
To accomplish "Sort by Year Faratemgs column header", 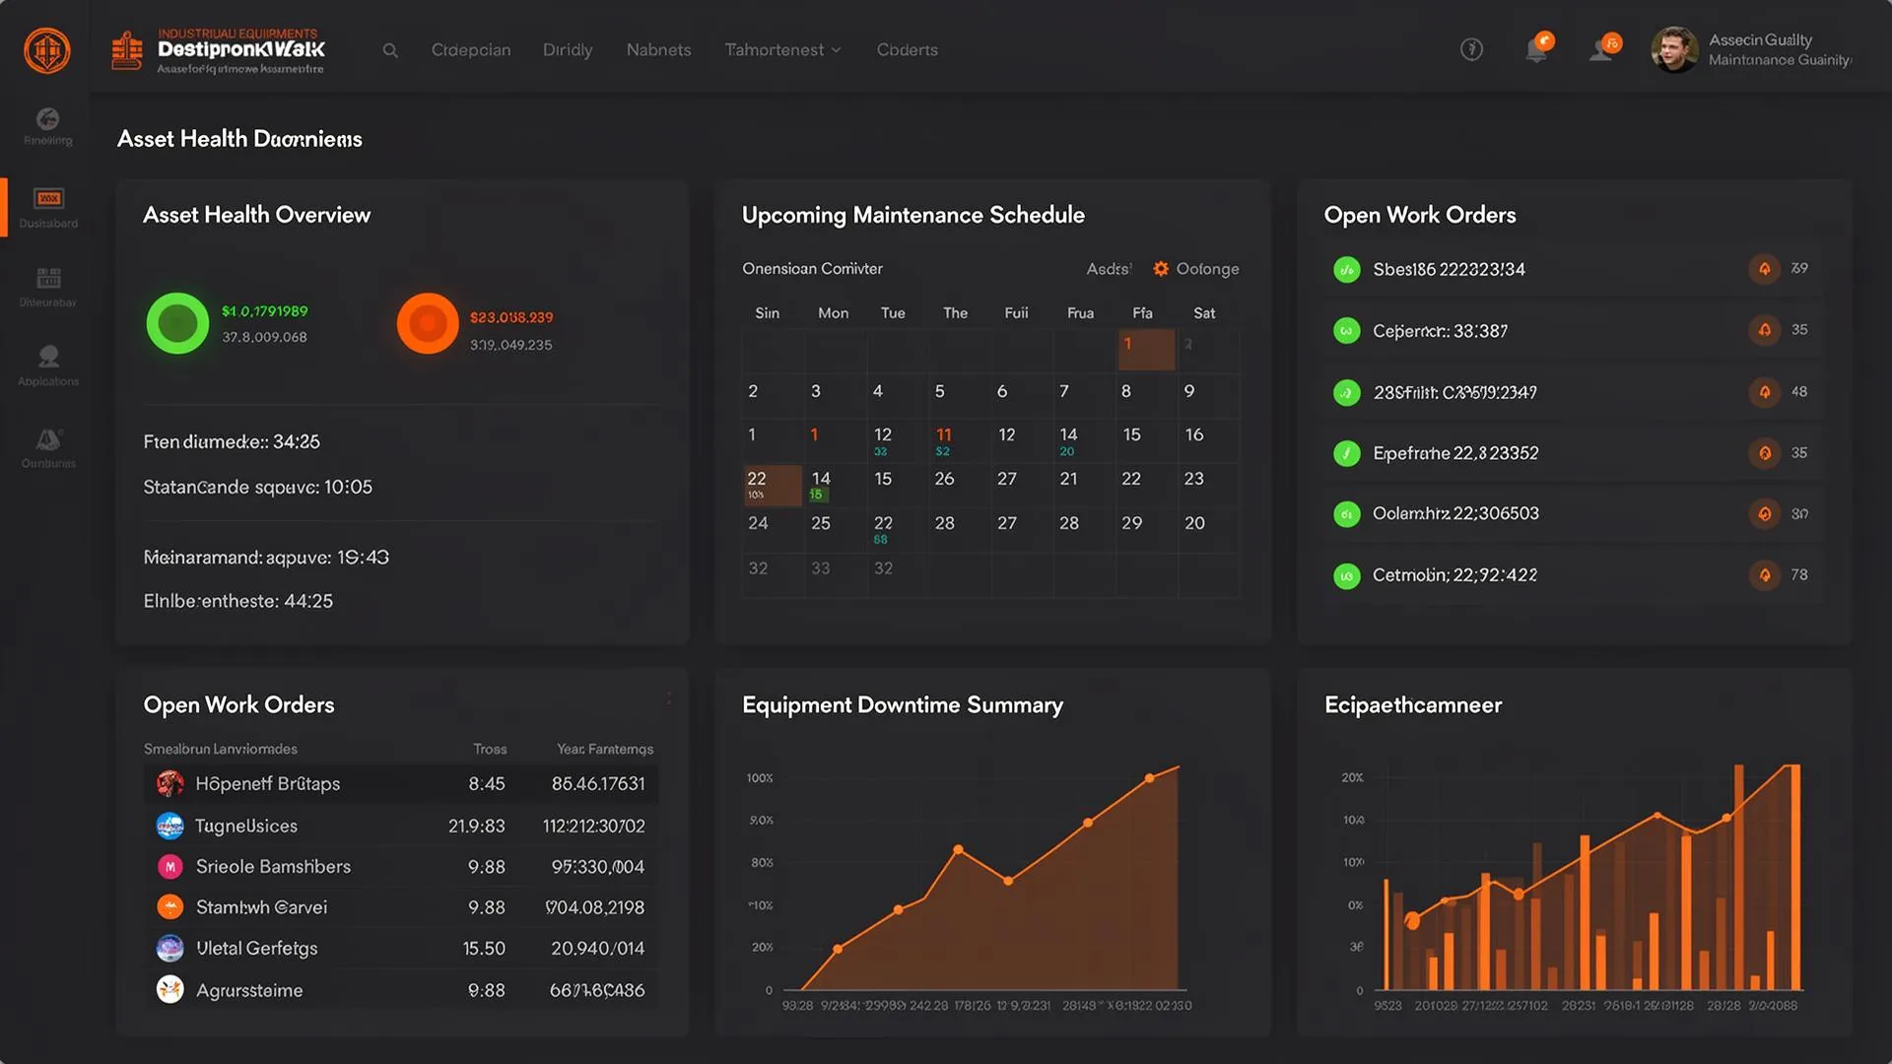I will (605, 749).
